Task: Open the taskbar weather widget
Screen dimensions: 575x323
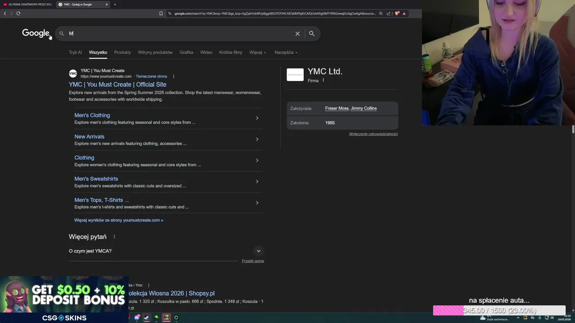Action: coord(495,318)
